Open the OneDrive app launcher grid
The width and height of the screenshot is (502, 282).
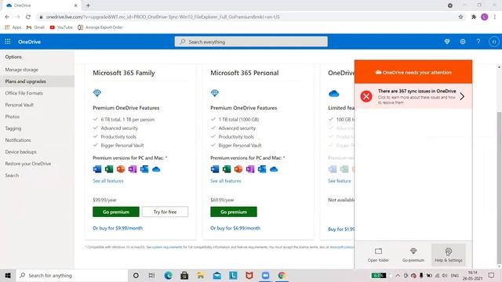coord(8,42)
